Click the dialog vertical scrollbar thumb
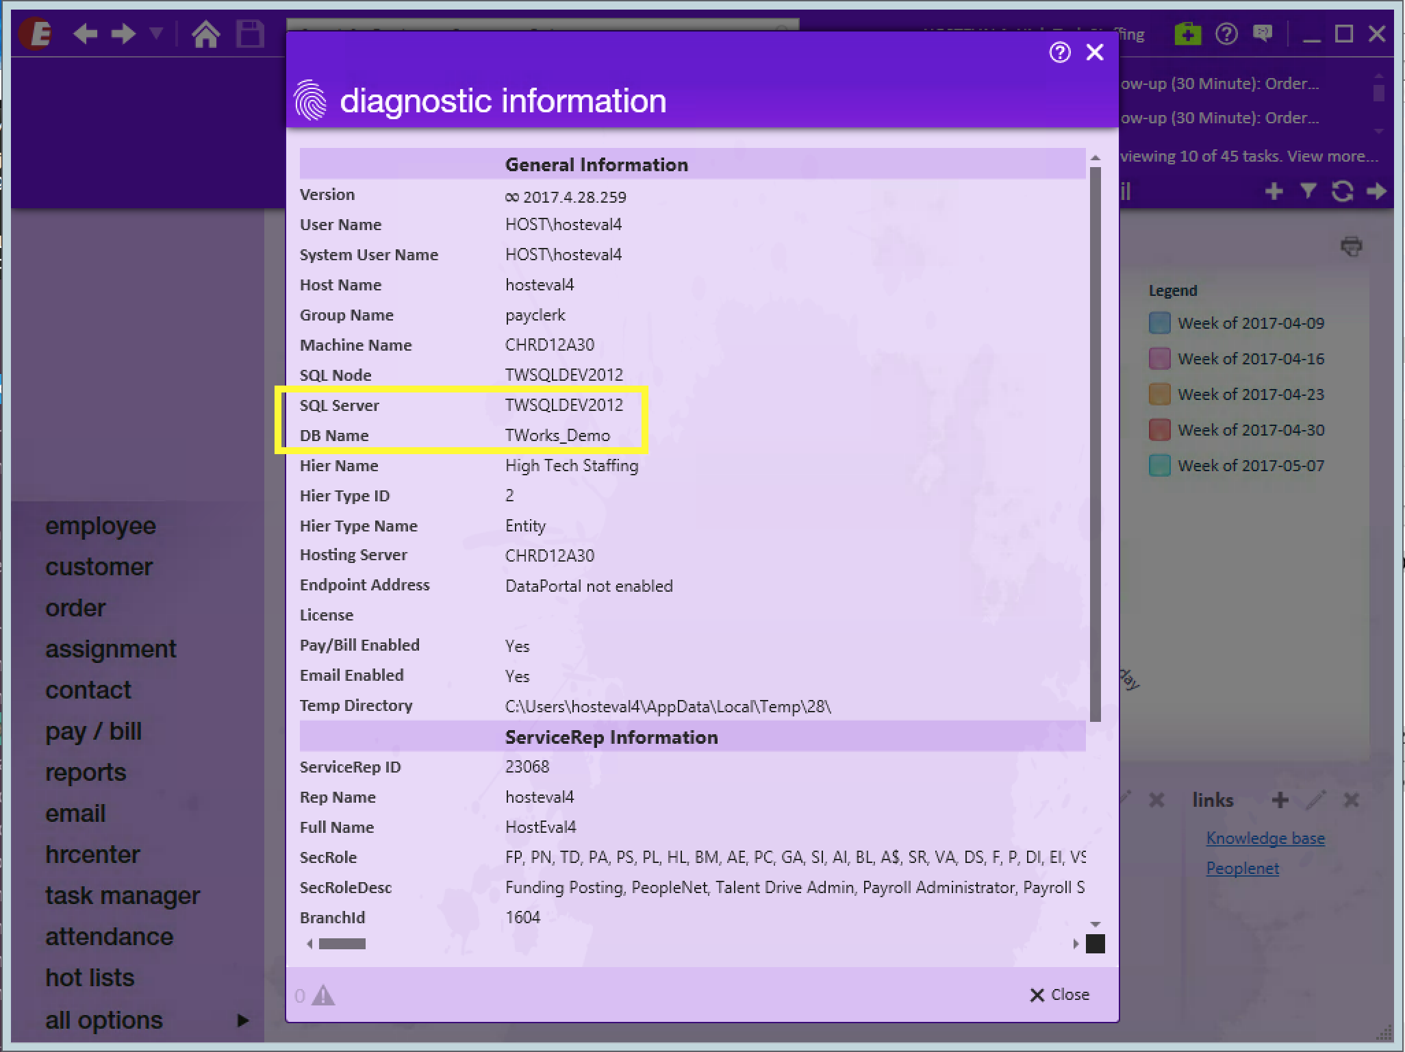This screenshot has width=1405, height=1052. click(1096, 444)
